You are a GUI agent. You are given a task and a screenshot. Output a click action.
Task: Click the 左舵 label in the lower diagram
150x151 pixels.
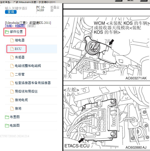pyautogui.click(x=71, y=90)
